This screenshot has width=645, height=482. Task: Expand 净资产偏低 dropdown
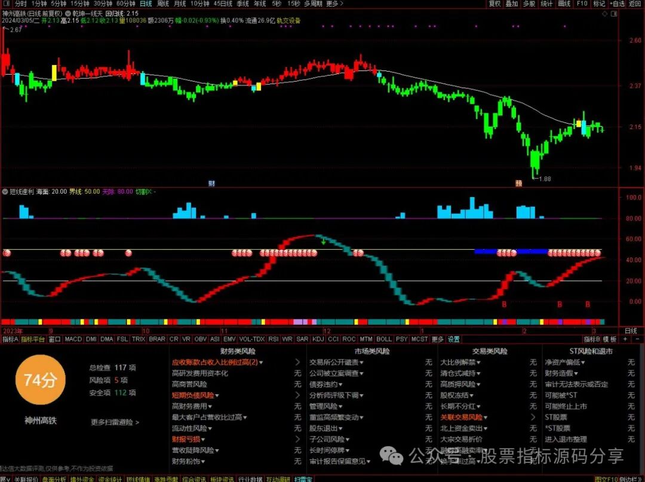pyautogui.click(x=583, y=363)
